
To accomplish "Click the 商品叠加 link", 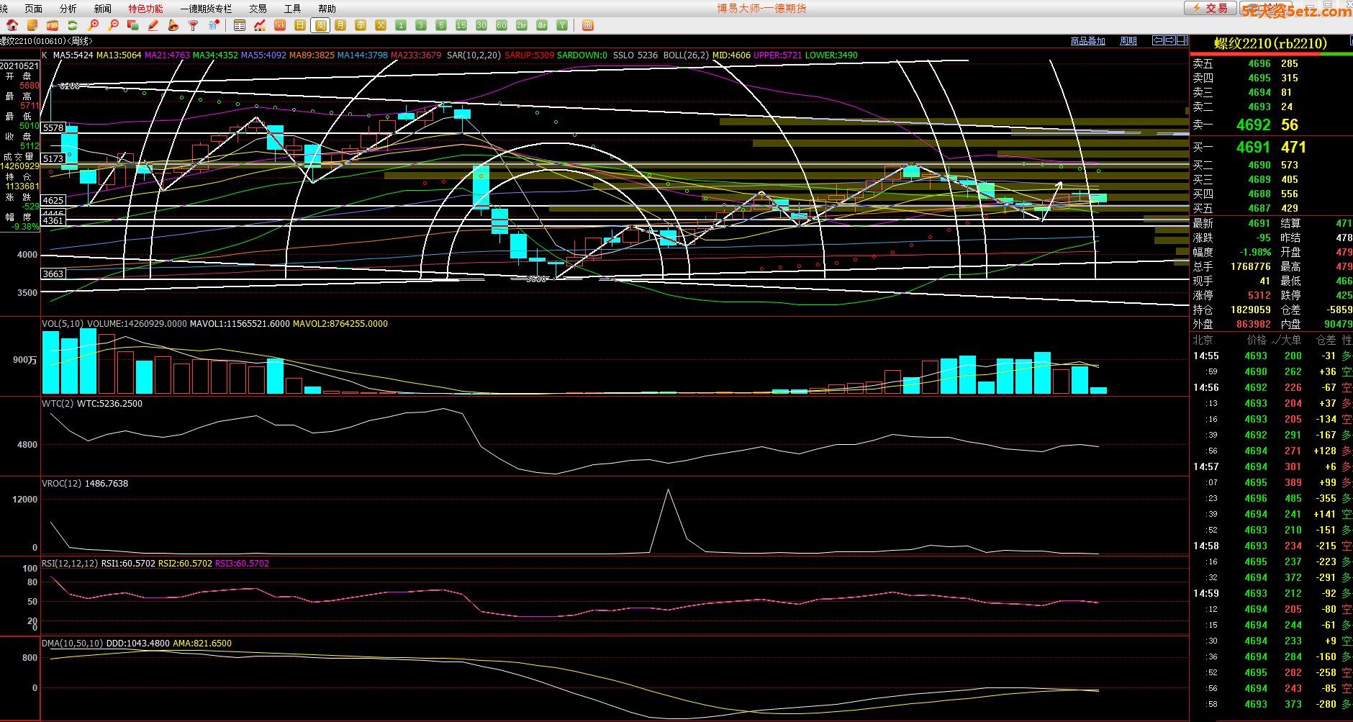I will point(1087,41).
